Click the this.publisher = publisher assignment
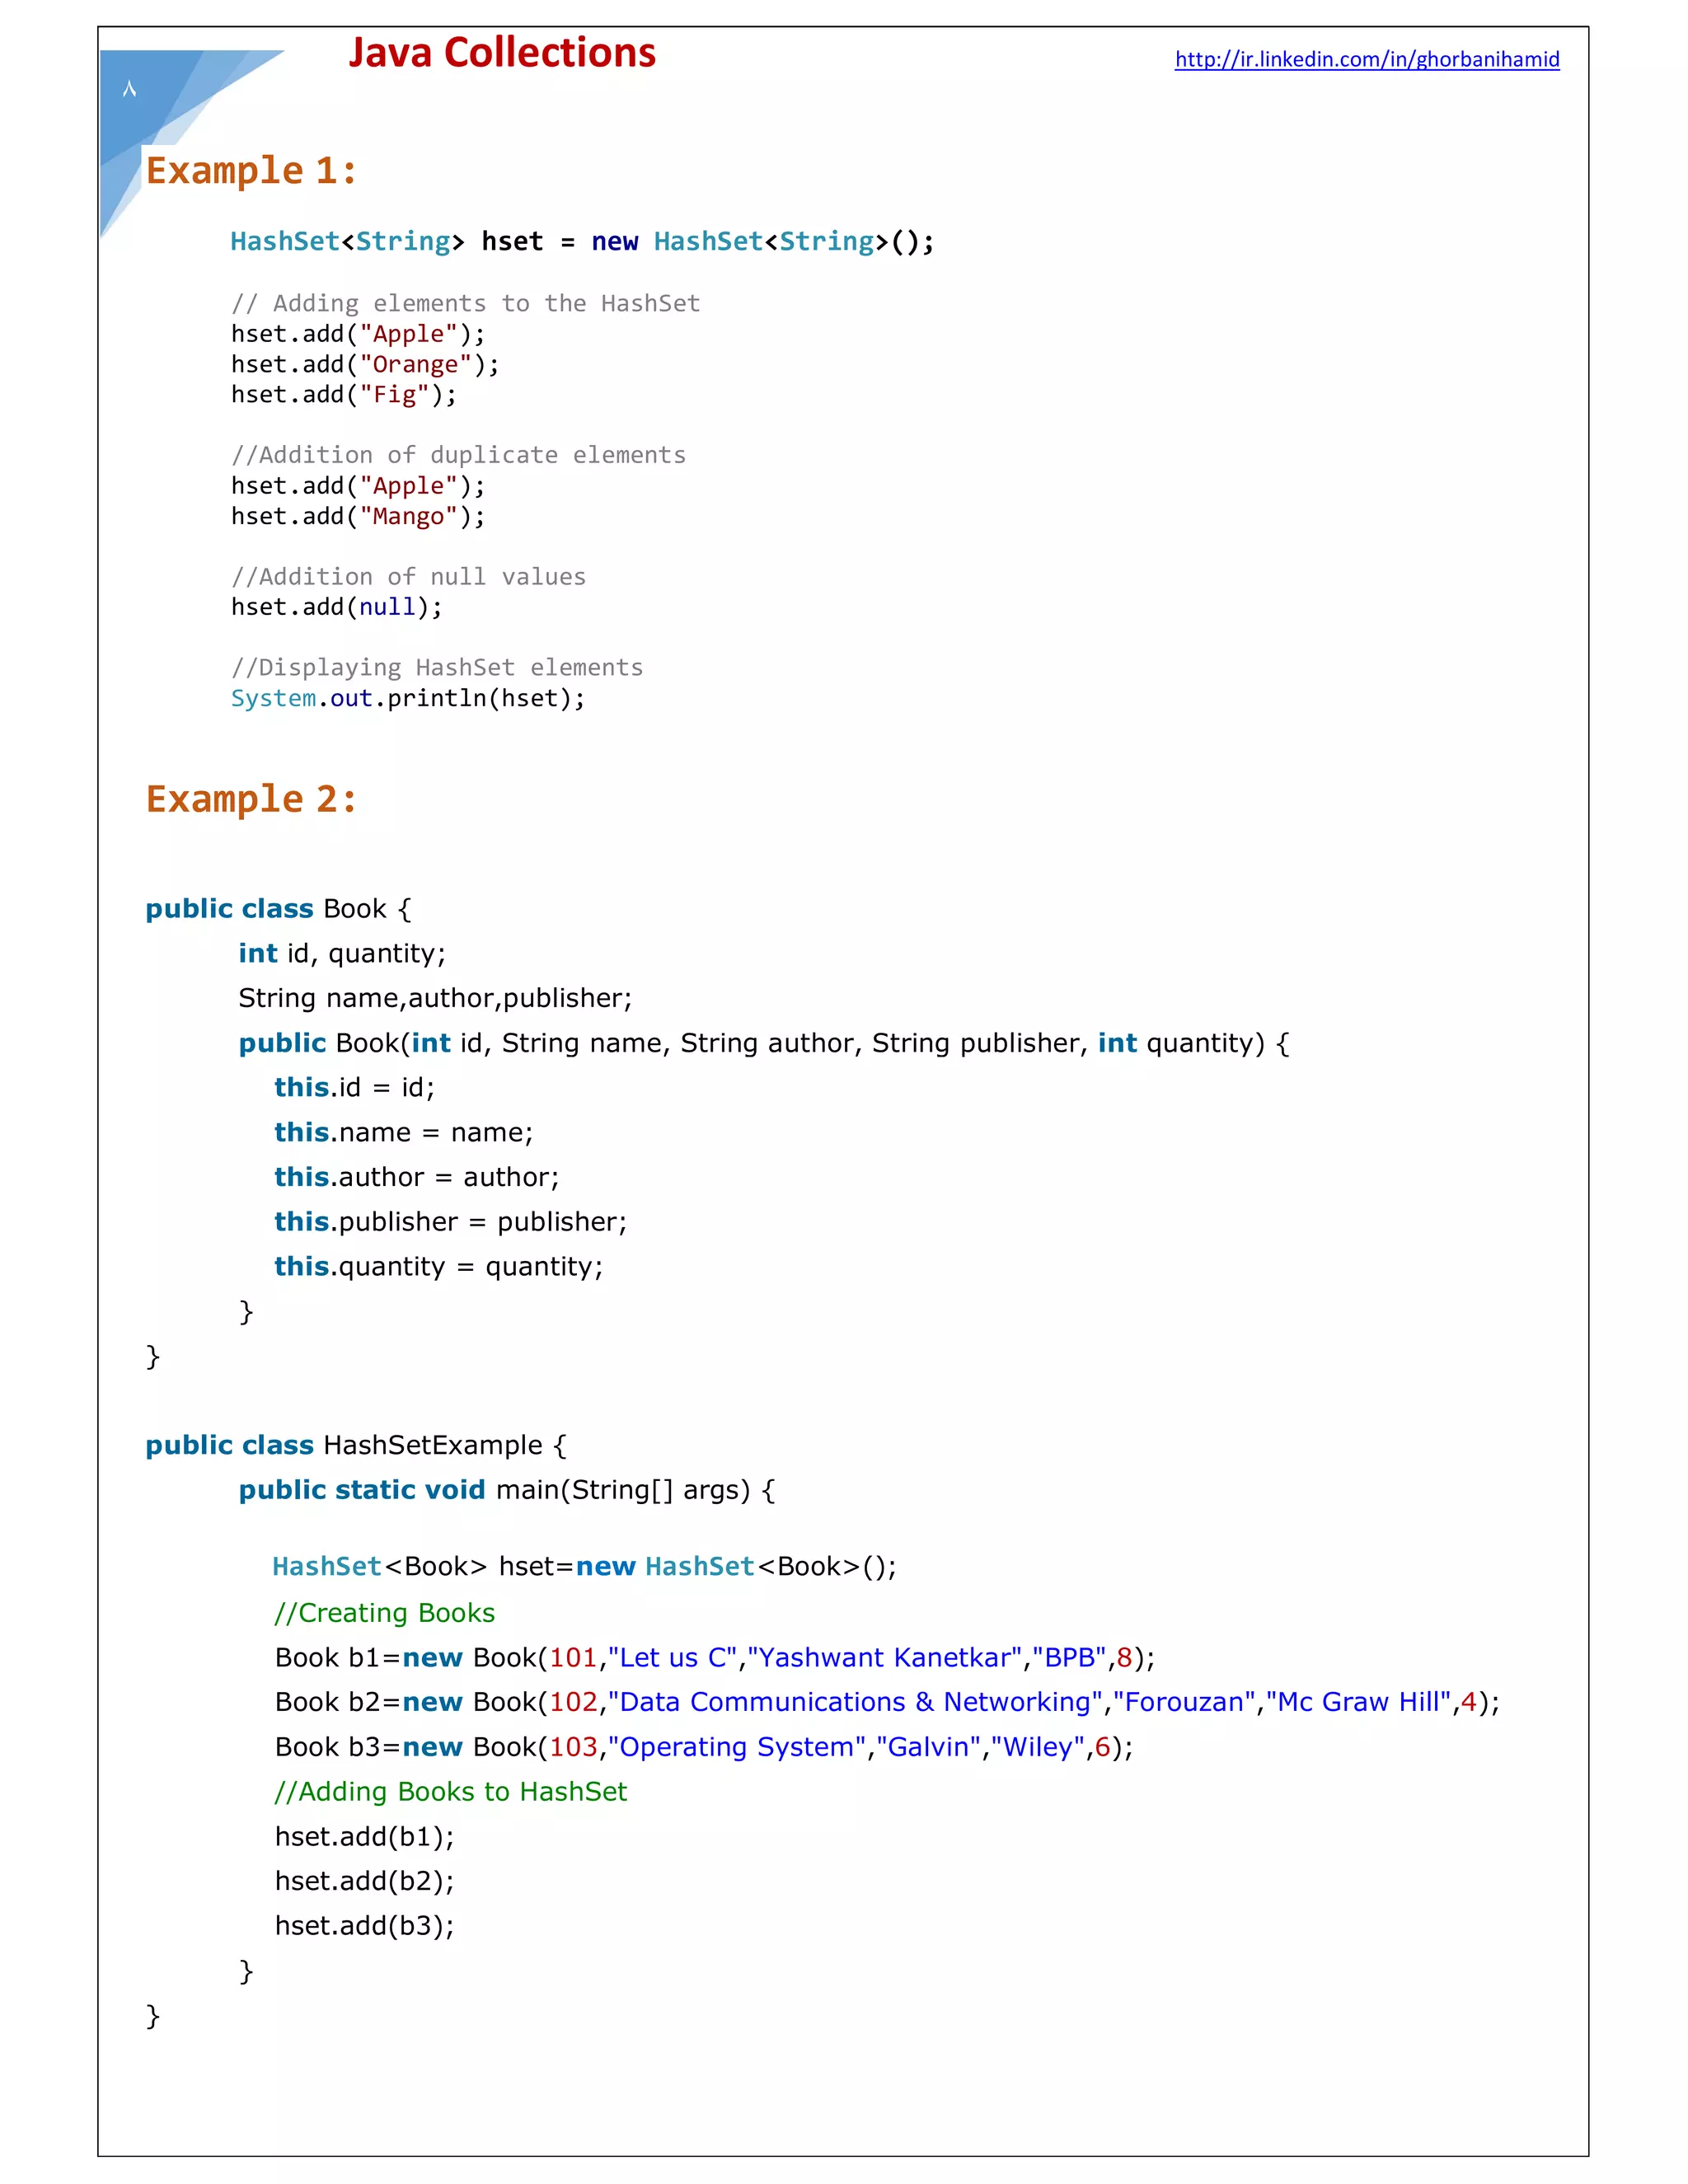The width and height of the screenshot is (1688, 2184). pyautogui.click(x=450, y=1222)
